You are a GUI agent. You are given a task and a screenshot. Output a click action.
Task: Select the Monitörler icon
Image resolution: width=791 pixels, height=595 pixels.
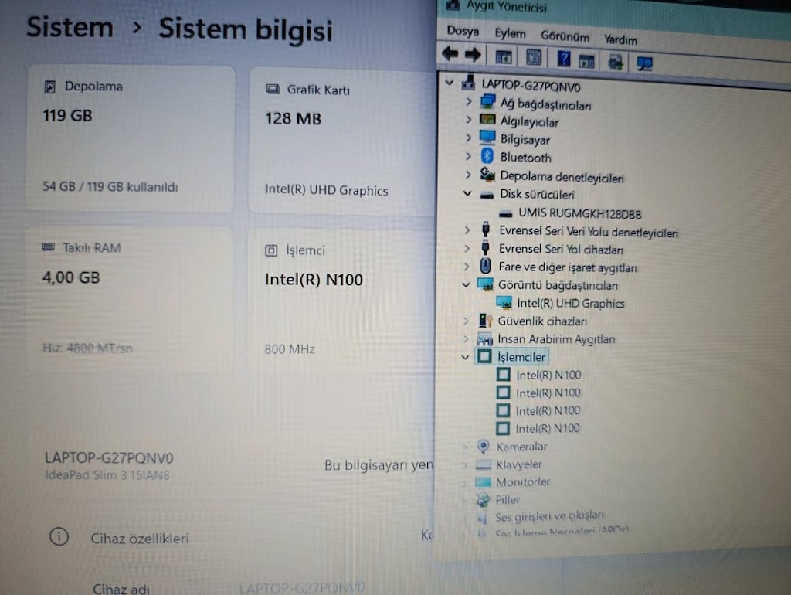point(483,482)
